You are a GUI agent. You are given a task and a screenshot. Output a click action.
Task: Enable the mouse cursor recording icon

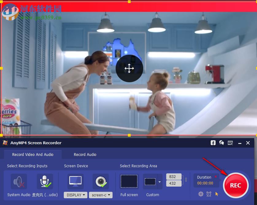pos(217,194)
